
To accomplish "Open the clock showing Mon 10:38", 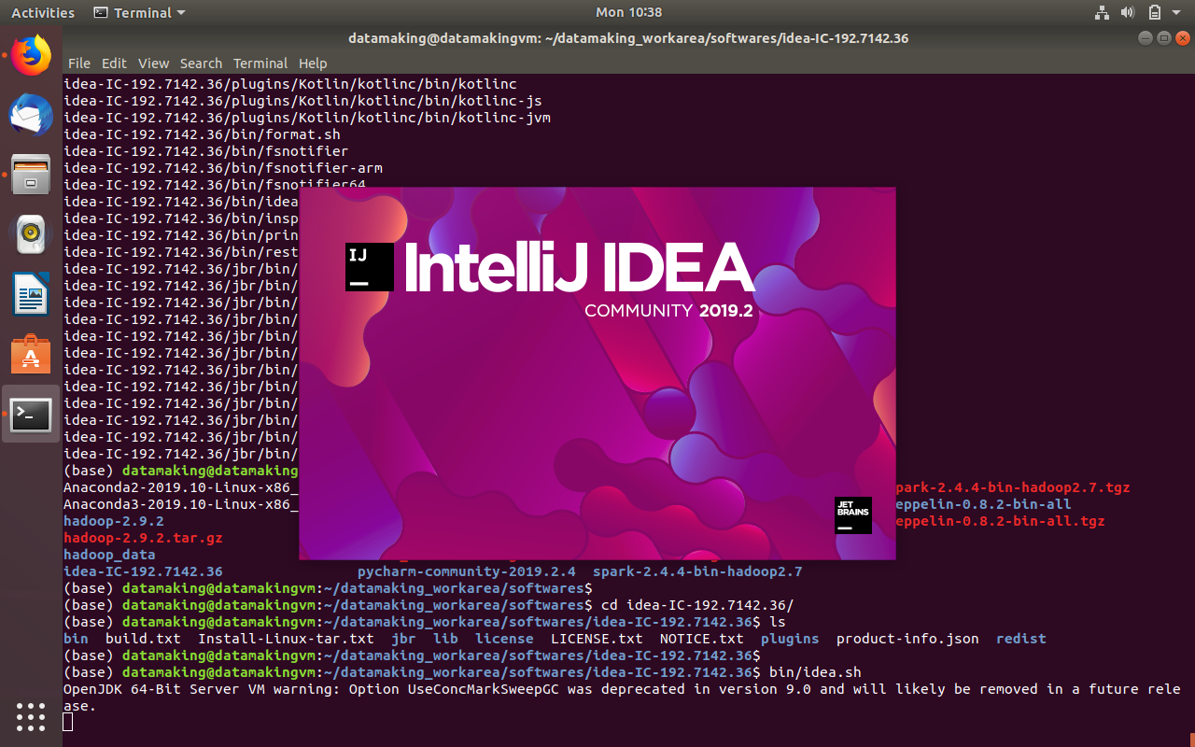I will (x=628, y=13).
